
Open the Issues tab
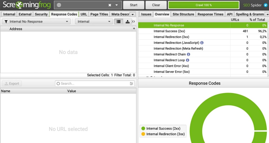coord(146,14)
